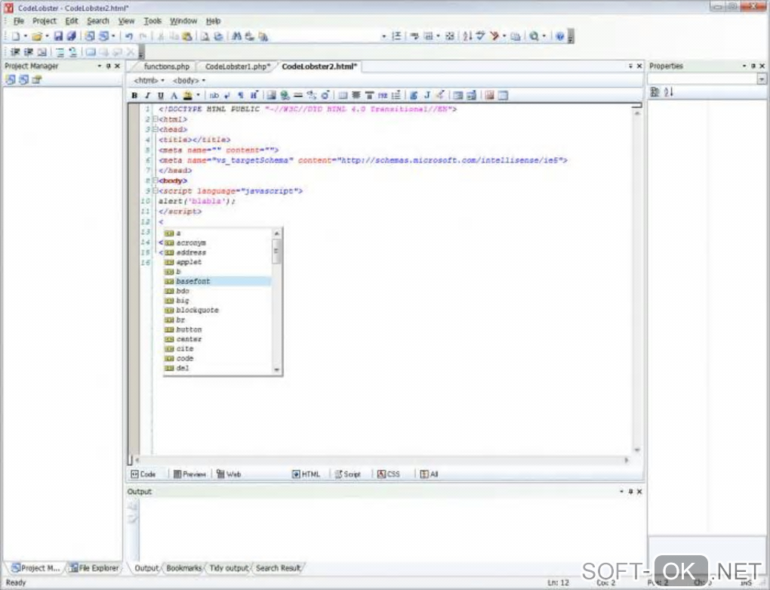Image resolution: width=770 pixels, height=590 pixels.
Task: Click the blue Help icon
Action: click(x=560, y=36)
